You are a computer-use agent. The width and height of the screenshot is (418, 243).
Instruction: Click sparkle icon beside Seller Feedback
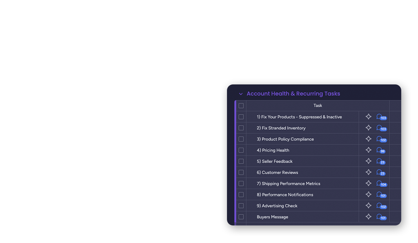[x=368, y=161]
